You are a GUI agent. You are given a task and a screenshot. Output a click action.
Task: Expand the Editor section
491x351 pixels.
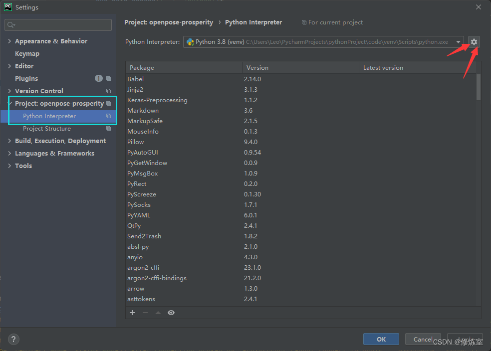click(9, 66)
